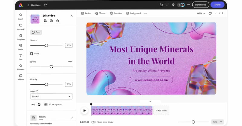This screenshot has width=242, height=126.
Task: Open the toolbar more options ellipsis
Action: 146,13
